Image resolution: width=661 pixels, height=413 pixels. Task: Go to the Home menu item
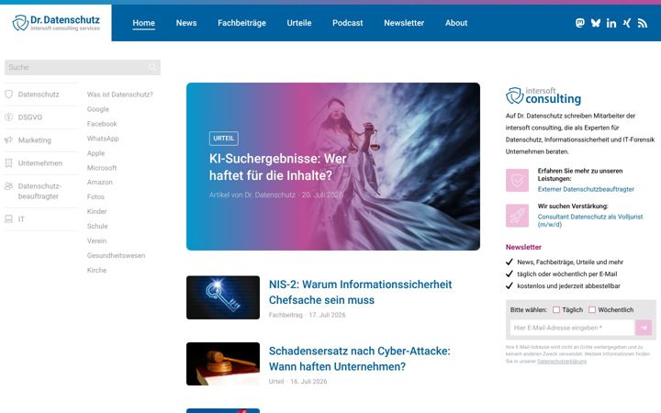pyautogui.click(x=144, y=23)
